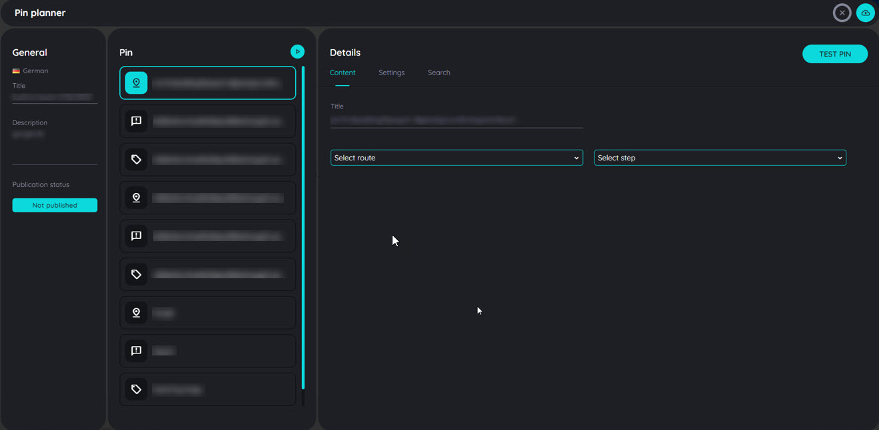Click the Not published status badge

pos(54,205)
